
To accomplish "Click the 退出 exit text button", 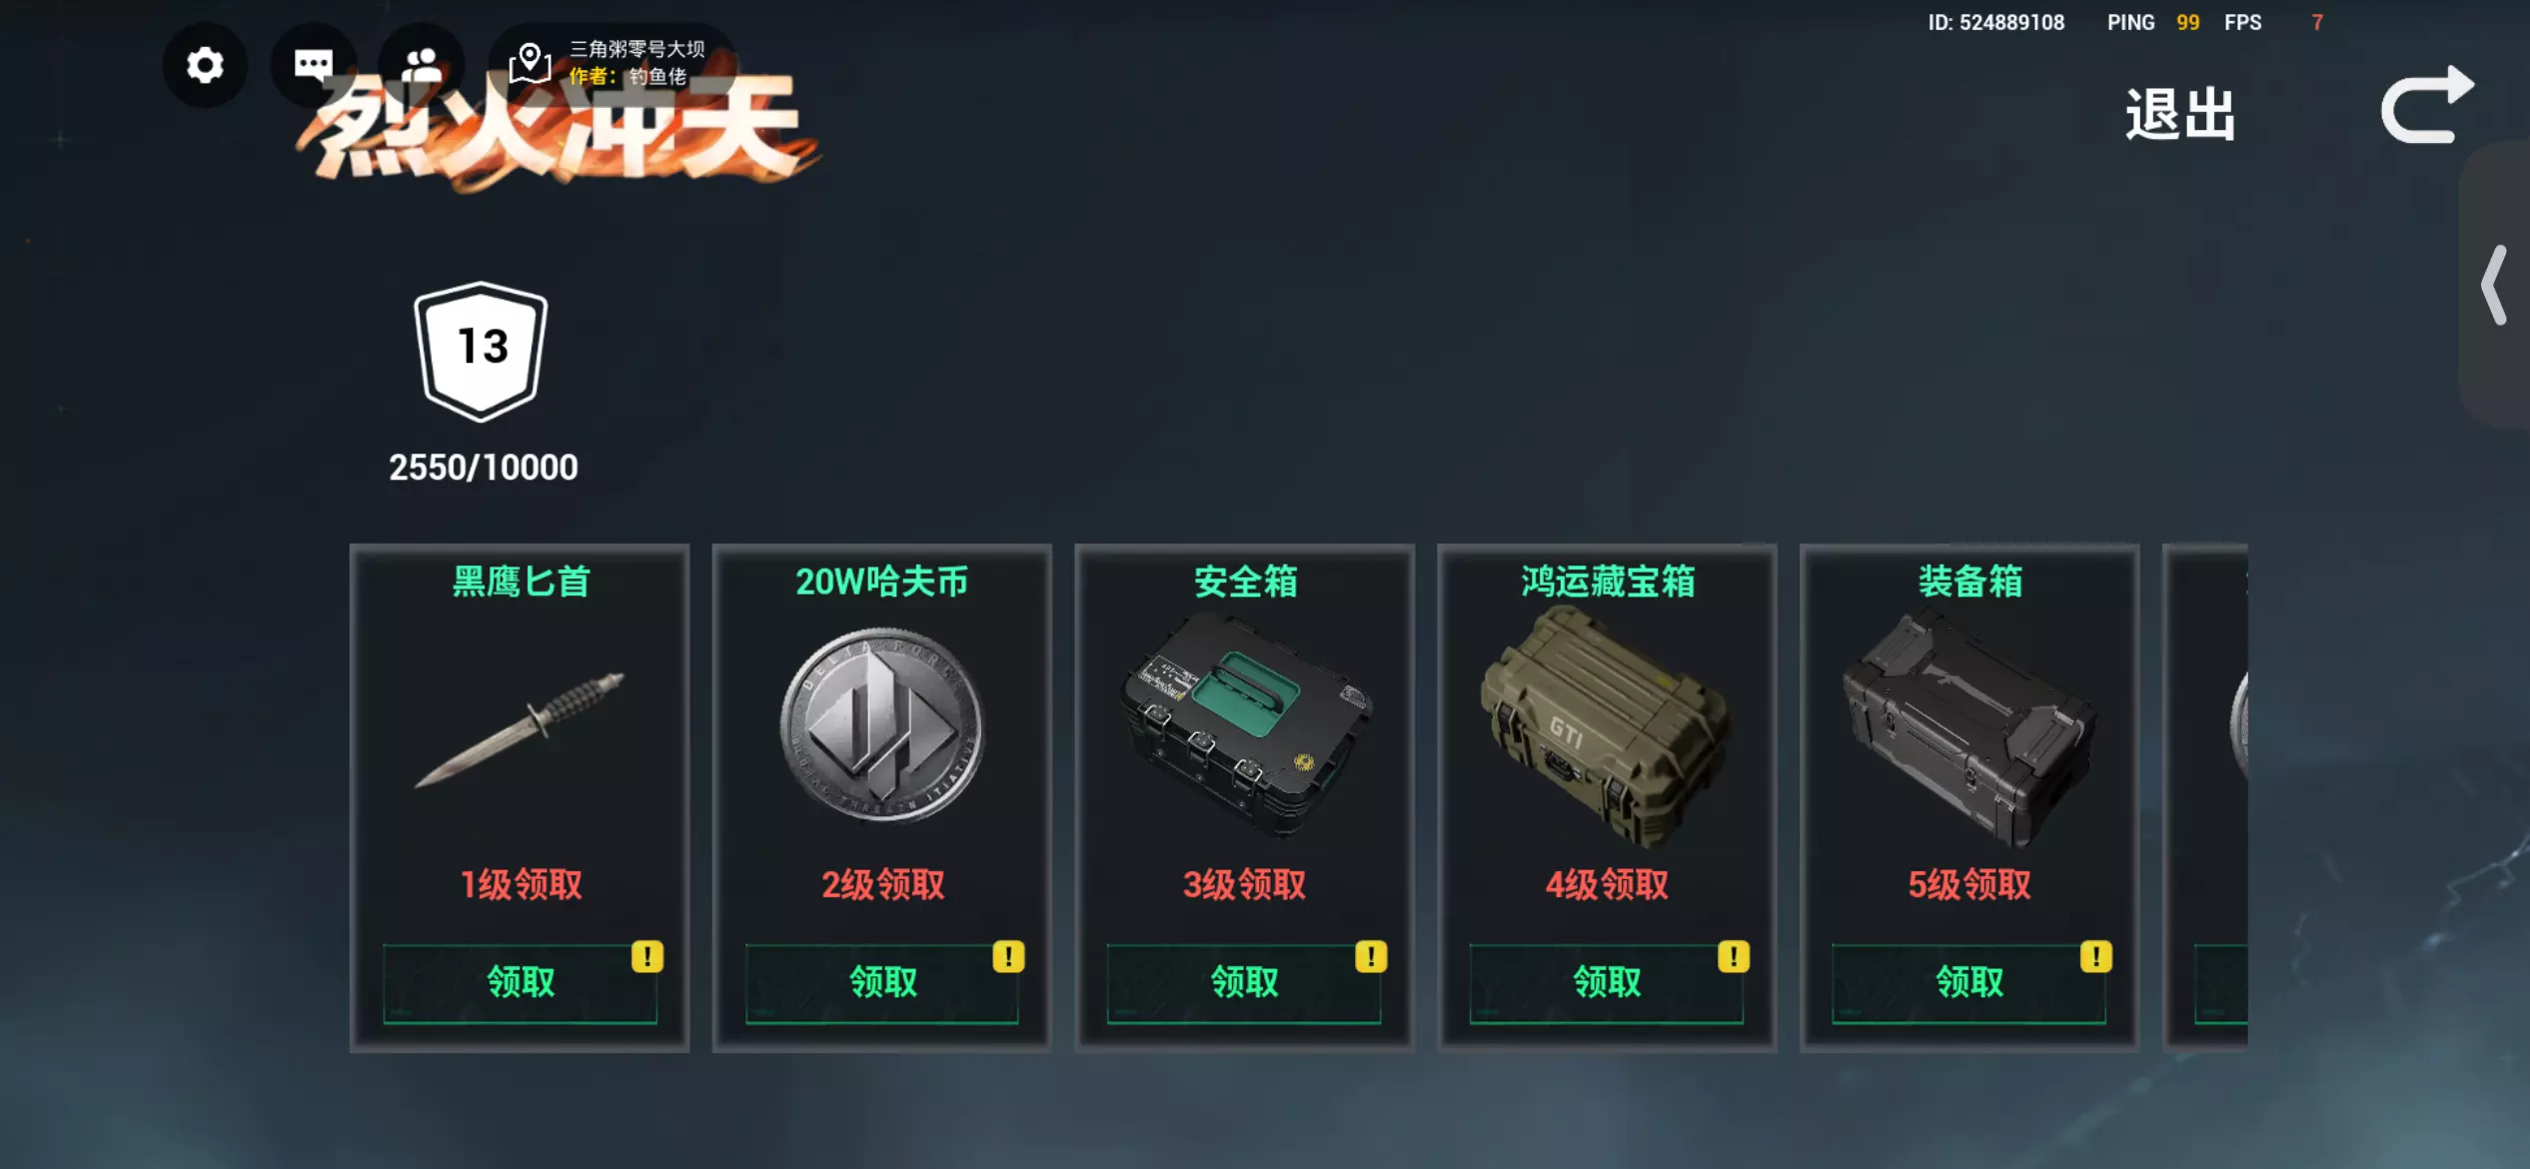I will point(2180,114).
